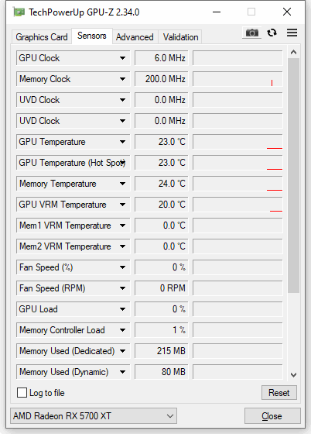Open the hamburger menu icon
The height and width of the screenshot is (434, 311).
(292, 33)
